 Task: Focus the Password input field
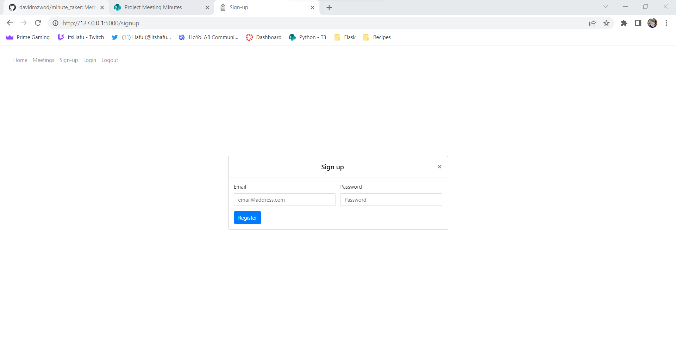391,200
